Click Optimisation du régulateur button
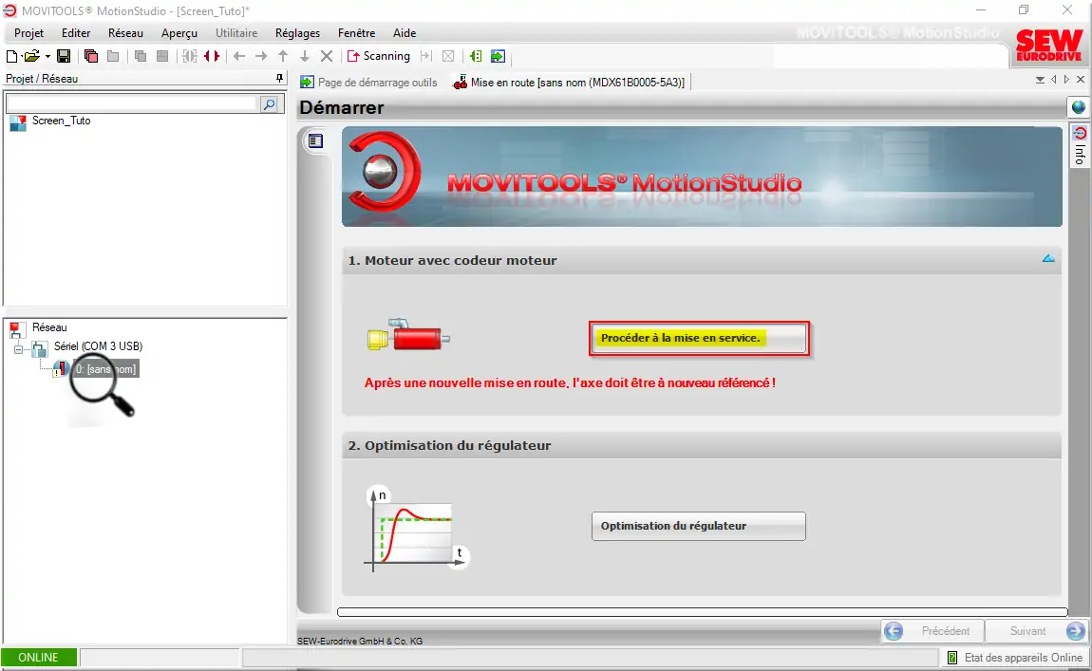1092x671 pixels. [699, 526]
